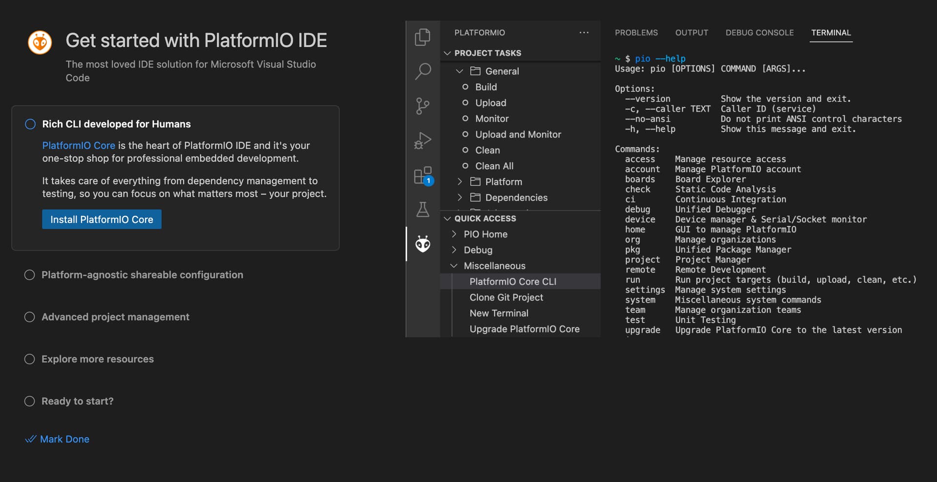The width and height of the screenshot is (937, 482).
Task: Open the Source Control branch icon
Action: tap(423, 106)
